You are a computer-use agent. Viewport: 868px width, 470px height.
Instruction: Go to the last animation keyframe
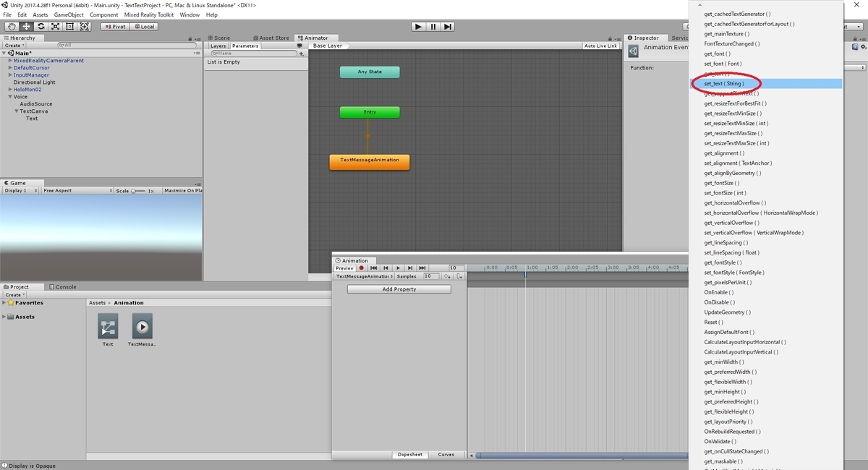pyautogui.click(x=422, y=268)
